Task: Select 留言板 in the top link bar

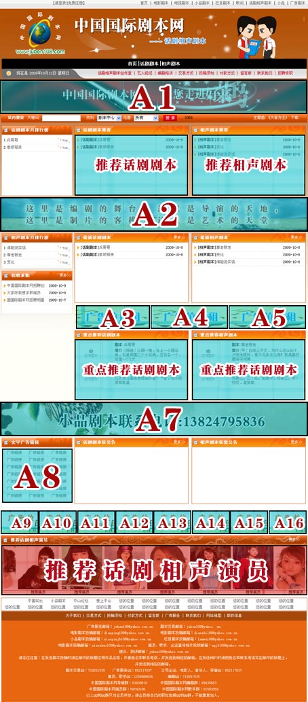Action: 246,73
